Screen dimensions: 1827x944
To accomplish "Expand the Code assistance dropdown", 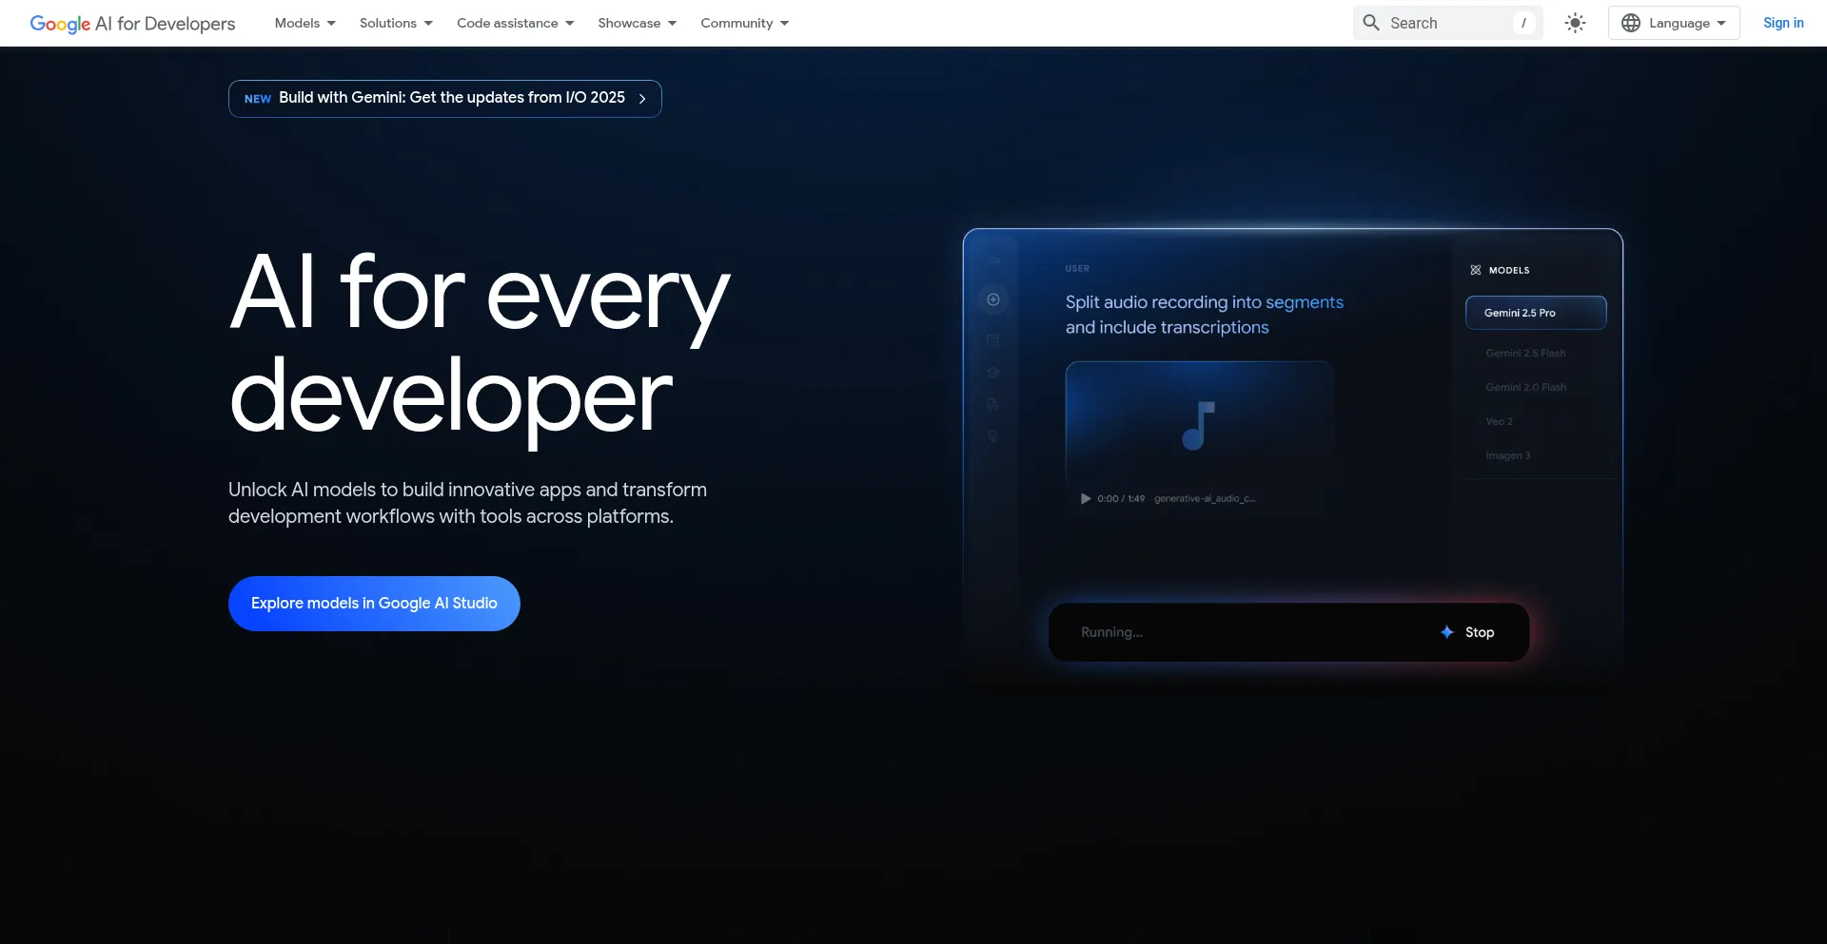I will (x=515, y=23).
